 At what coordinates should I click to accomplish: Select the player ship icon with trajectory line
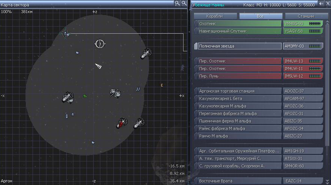coord(65,33)
